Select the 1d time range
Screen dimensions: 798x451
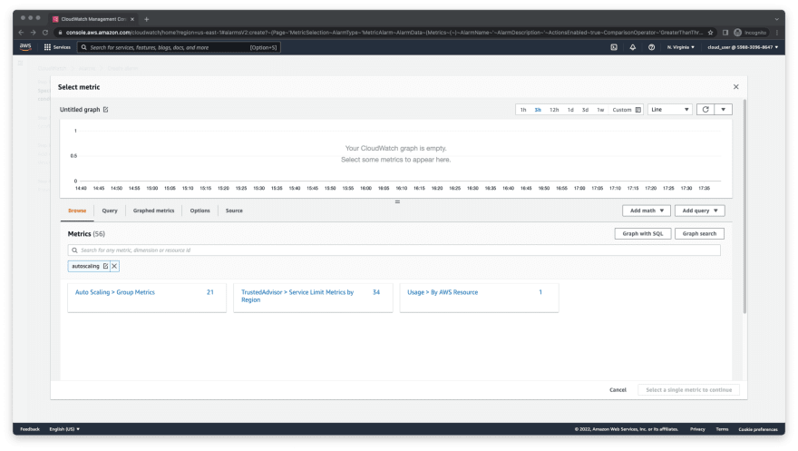(x=570, y=110)
